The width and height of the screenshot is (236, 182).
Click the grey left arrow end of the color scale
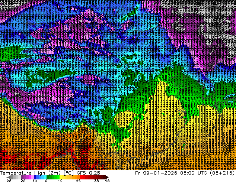pyautogui.click(x=9, y=177)
